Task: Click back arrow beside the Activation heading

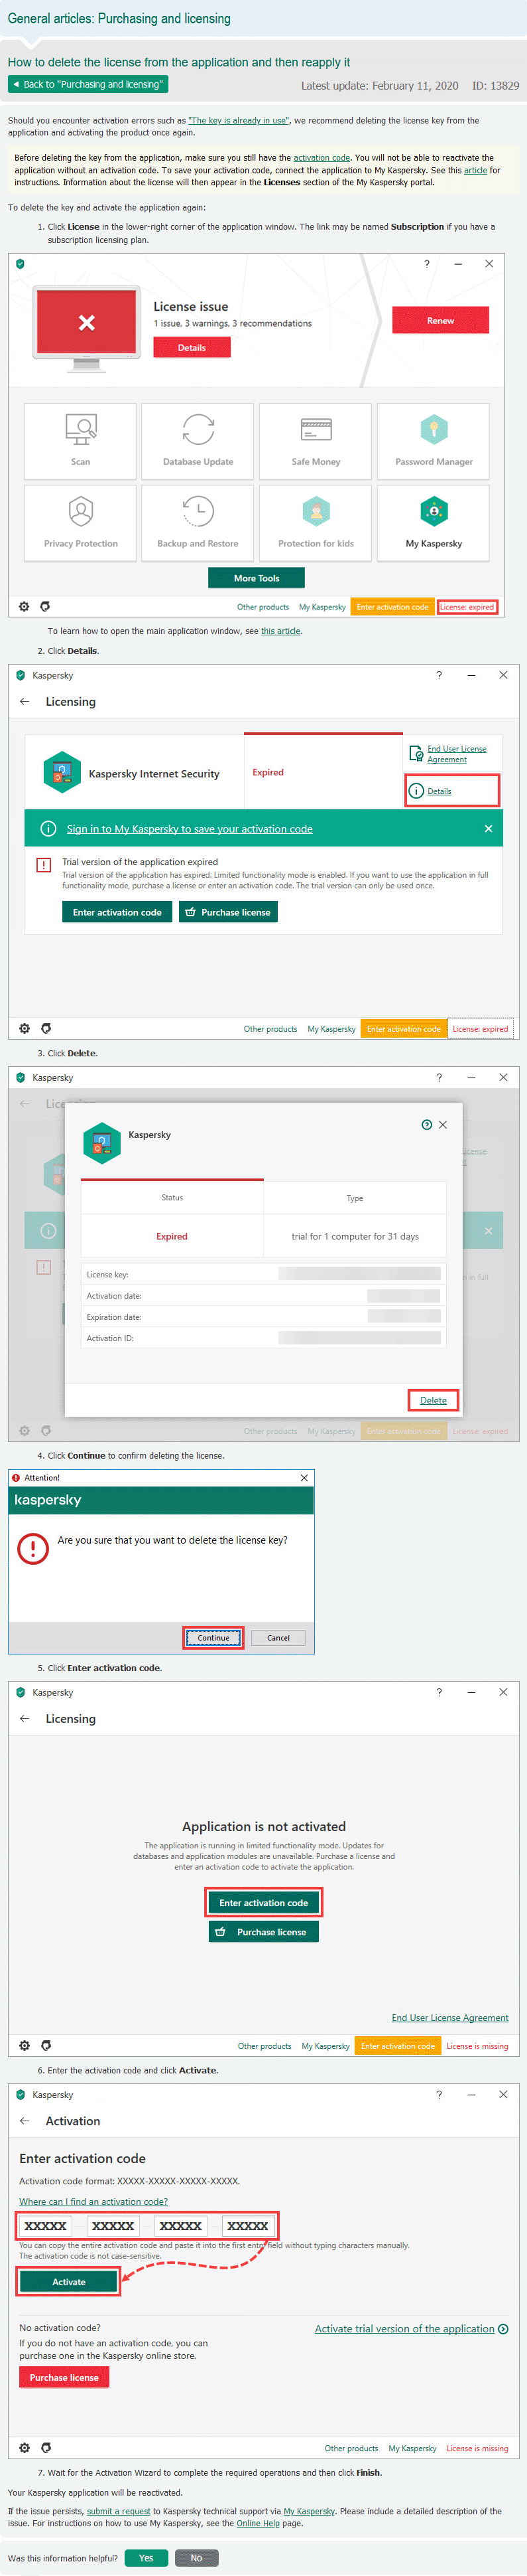Action: click(25, 2120)
